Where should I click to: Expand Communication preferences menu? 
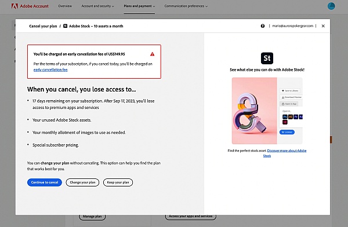point(186,6)
